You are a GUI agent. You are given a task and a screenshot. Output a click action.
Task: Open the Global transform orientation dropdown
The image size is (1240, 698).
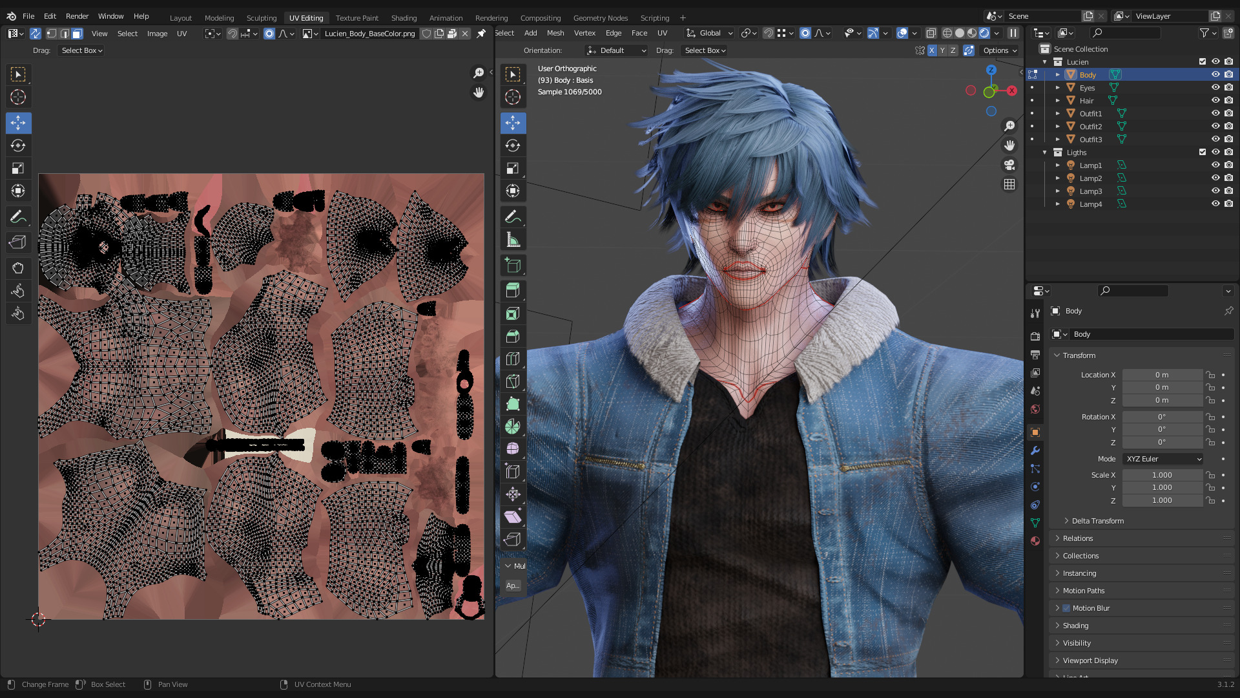(710, 33)
